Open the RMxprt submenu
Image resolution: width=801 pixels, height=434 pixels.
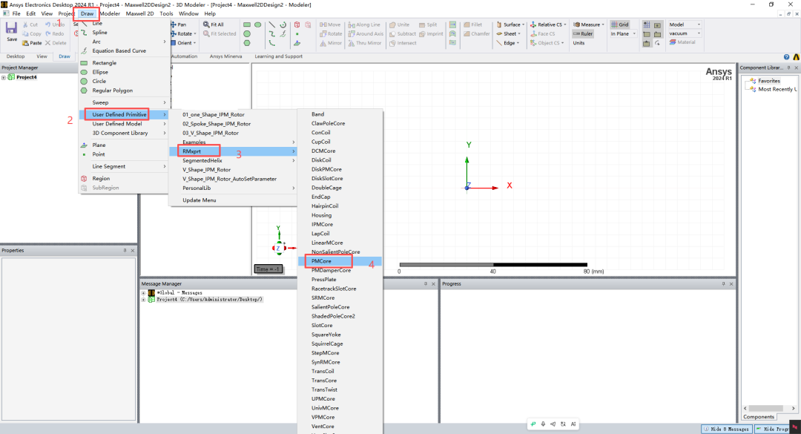coord(233,151)
